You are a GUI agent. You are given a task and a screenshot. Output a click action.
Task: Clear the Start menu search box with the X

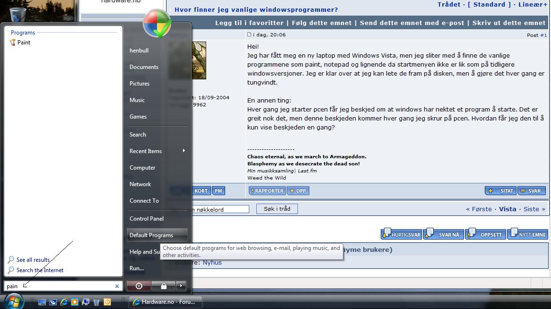pos(117,286)
